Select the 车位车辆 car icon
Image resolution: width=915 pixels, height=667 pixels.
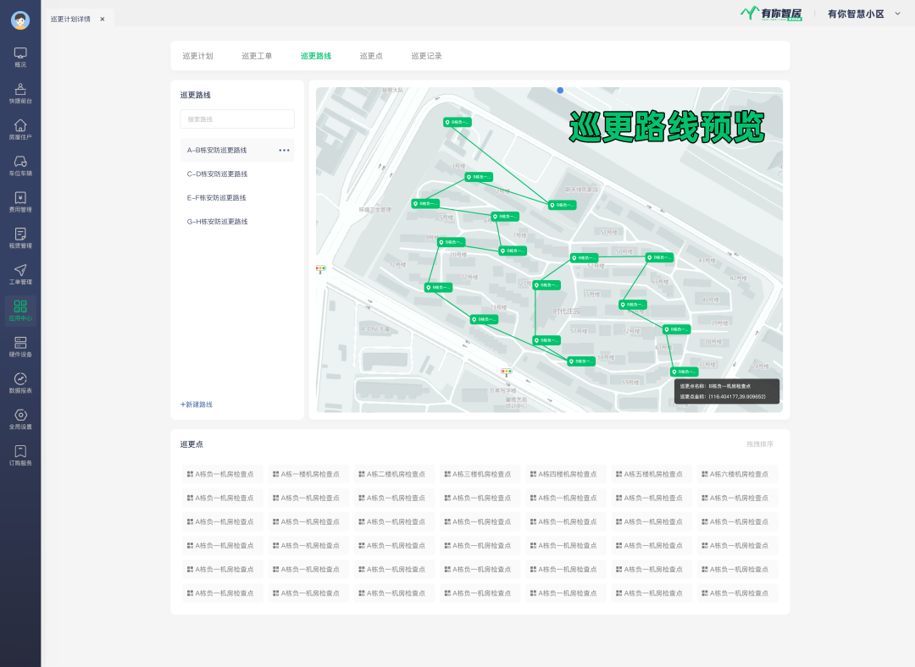20,163
